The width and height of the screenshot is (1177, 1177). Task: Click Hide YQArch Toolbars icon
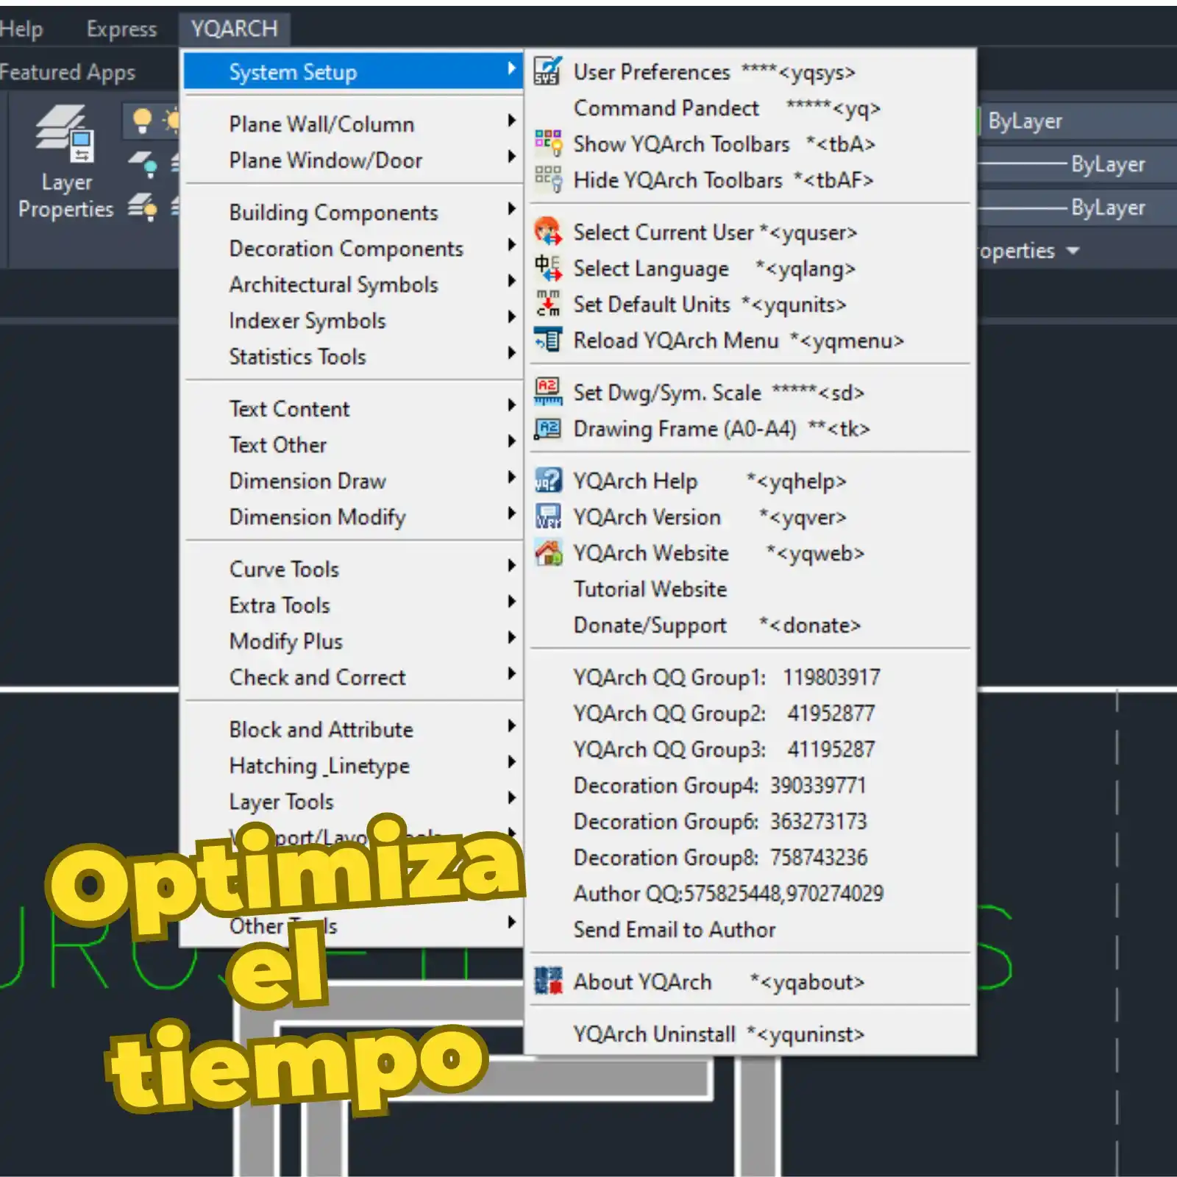547,179
